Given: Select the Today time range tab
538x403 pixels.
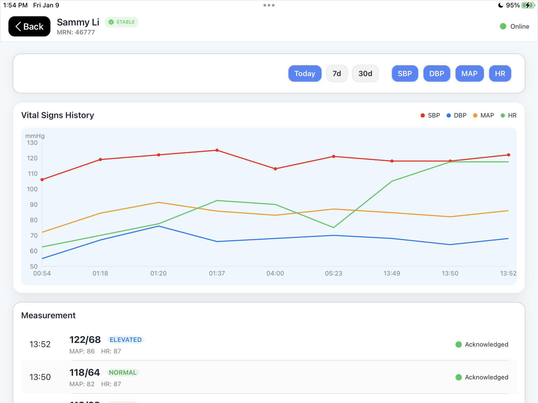Looking at the screenshot, I should [x=305, y=73].
